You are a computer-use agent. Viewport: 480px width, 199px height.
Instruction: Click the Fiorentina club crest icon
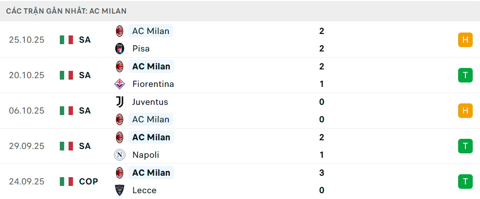[119, 84]
